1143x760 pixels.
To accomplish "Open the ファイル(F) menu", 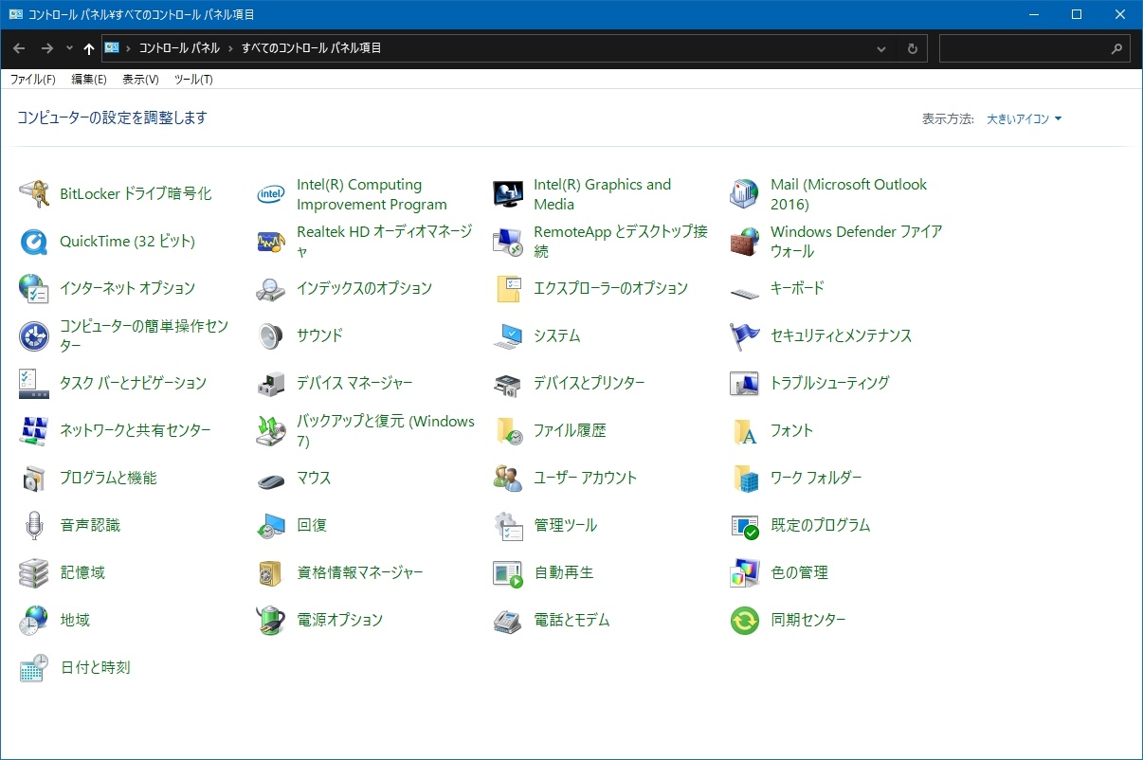I will 32,80.
